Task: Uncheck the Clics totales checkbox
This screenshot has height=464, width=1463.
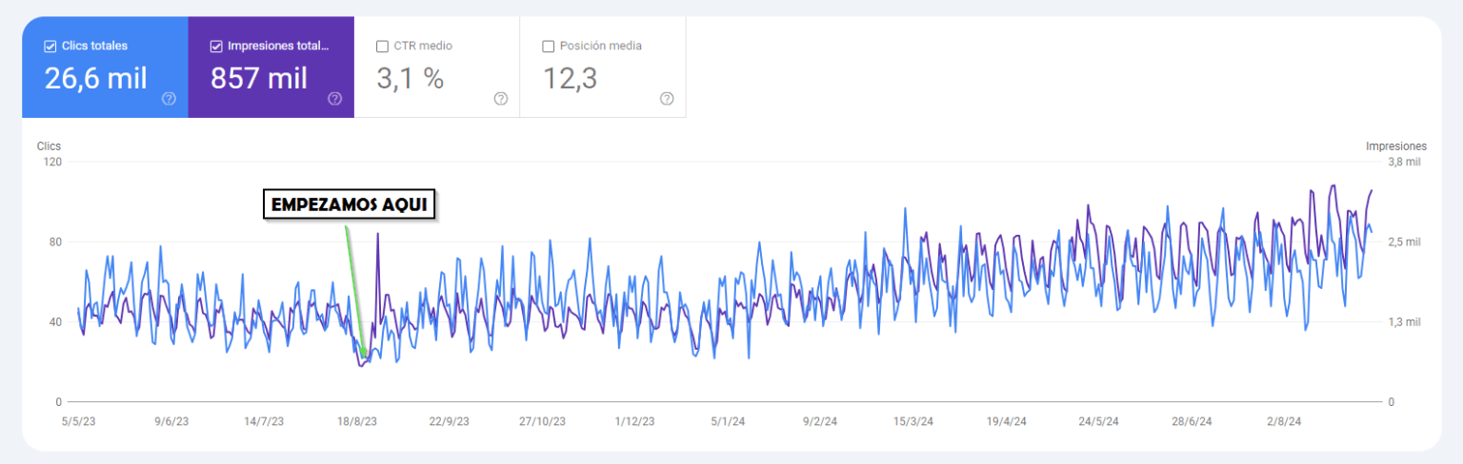Action: [50, 46]
